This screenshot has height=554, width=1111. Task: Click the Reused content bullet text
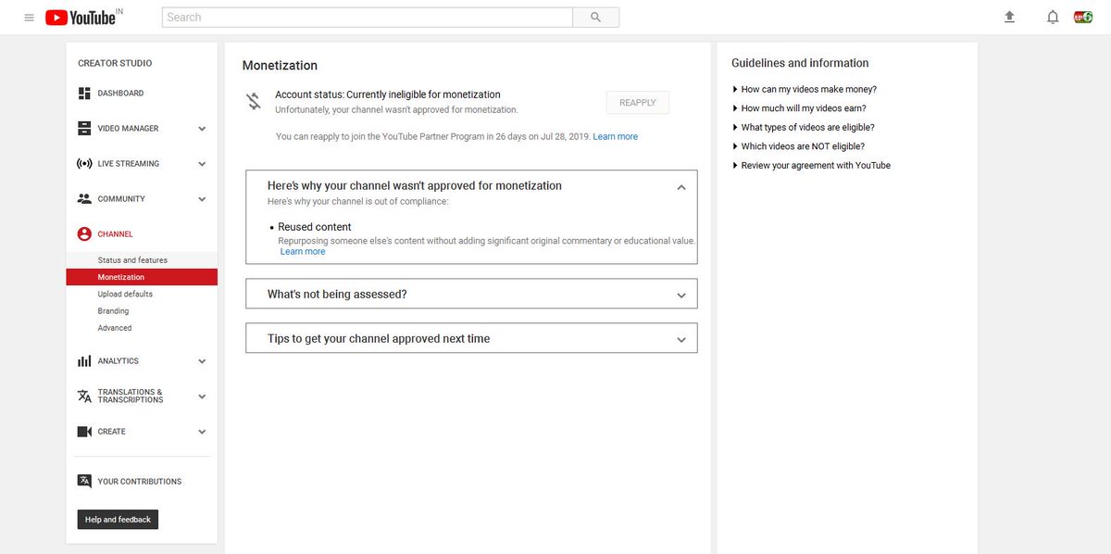point(315,227)
